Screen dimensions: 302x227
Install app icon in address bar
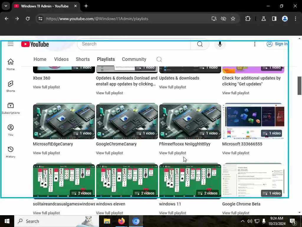pos(214,19)
